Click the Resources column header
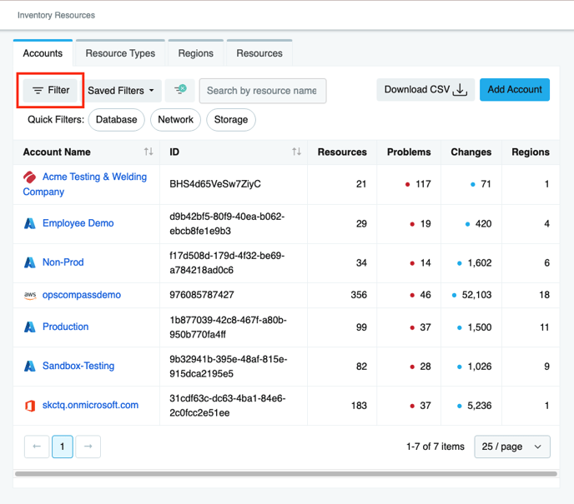The height and width of the screenshot is (504, 574). 342,152
